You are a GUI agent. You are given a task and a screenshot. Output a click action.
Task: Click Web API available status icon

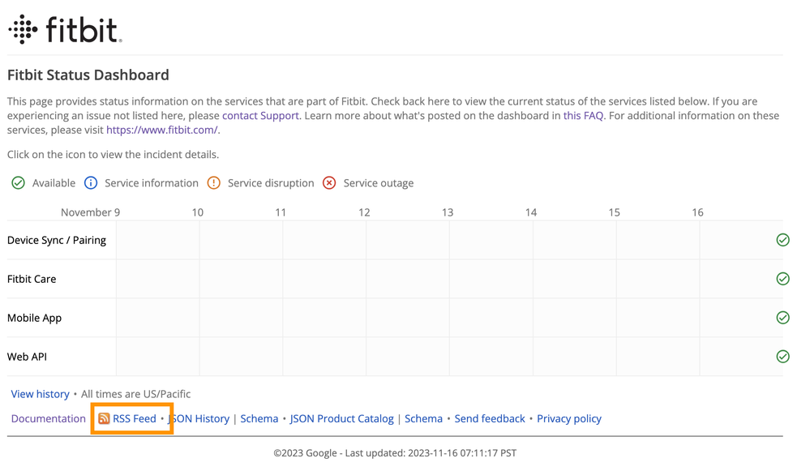coord(782,357)
